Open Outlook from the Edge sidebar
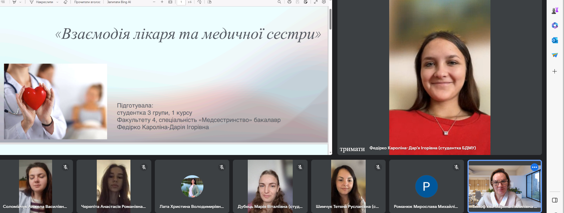This screenshot has height=213, width=564. coord(554,40)
